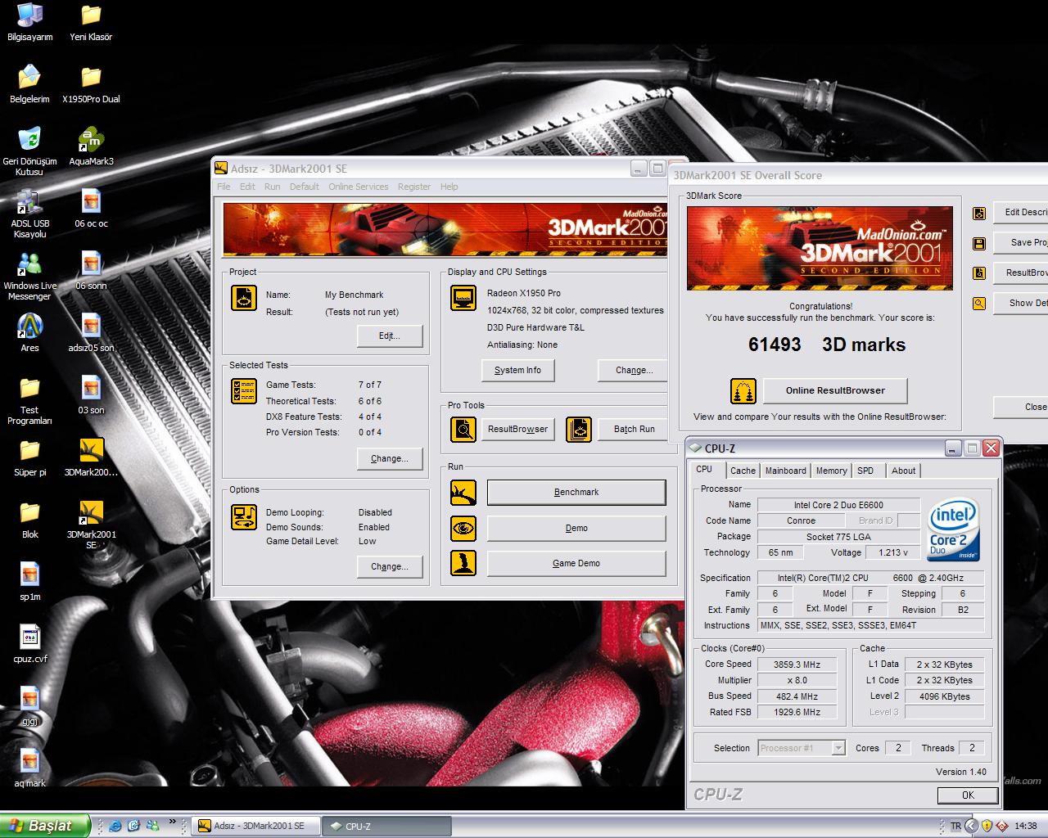Launch Windows Live Messenger desktop icon
1048x838 pixels.
pos(29,276)
